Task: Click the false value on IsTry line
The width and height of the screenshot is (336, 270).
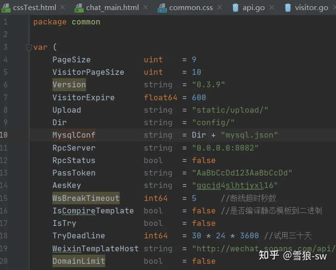Action: 204,223
